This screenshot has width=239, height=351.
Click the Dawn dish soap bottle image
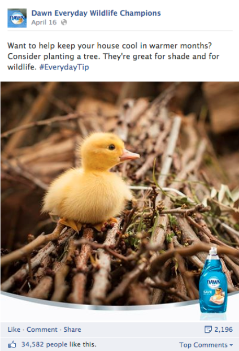pyautogui.click(x=213, y=280)
